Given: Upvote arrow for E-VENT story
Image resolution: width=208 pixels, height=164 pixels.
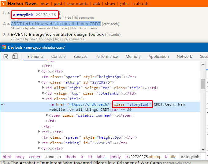Looking at the screenshot, I should tap(9, 35).
